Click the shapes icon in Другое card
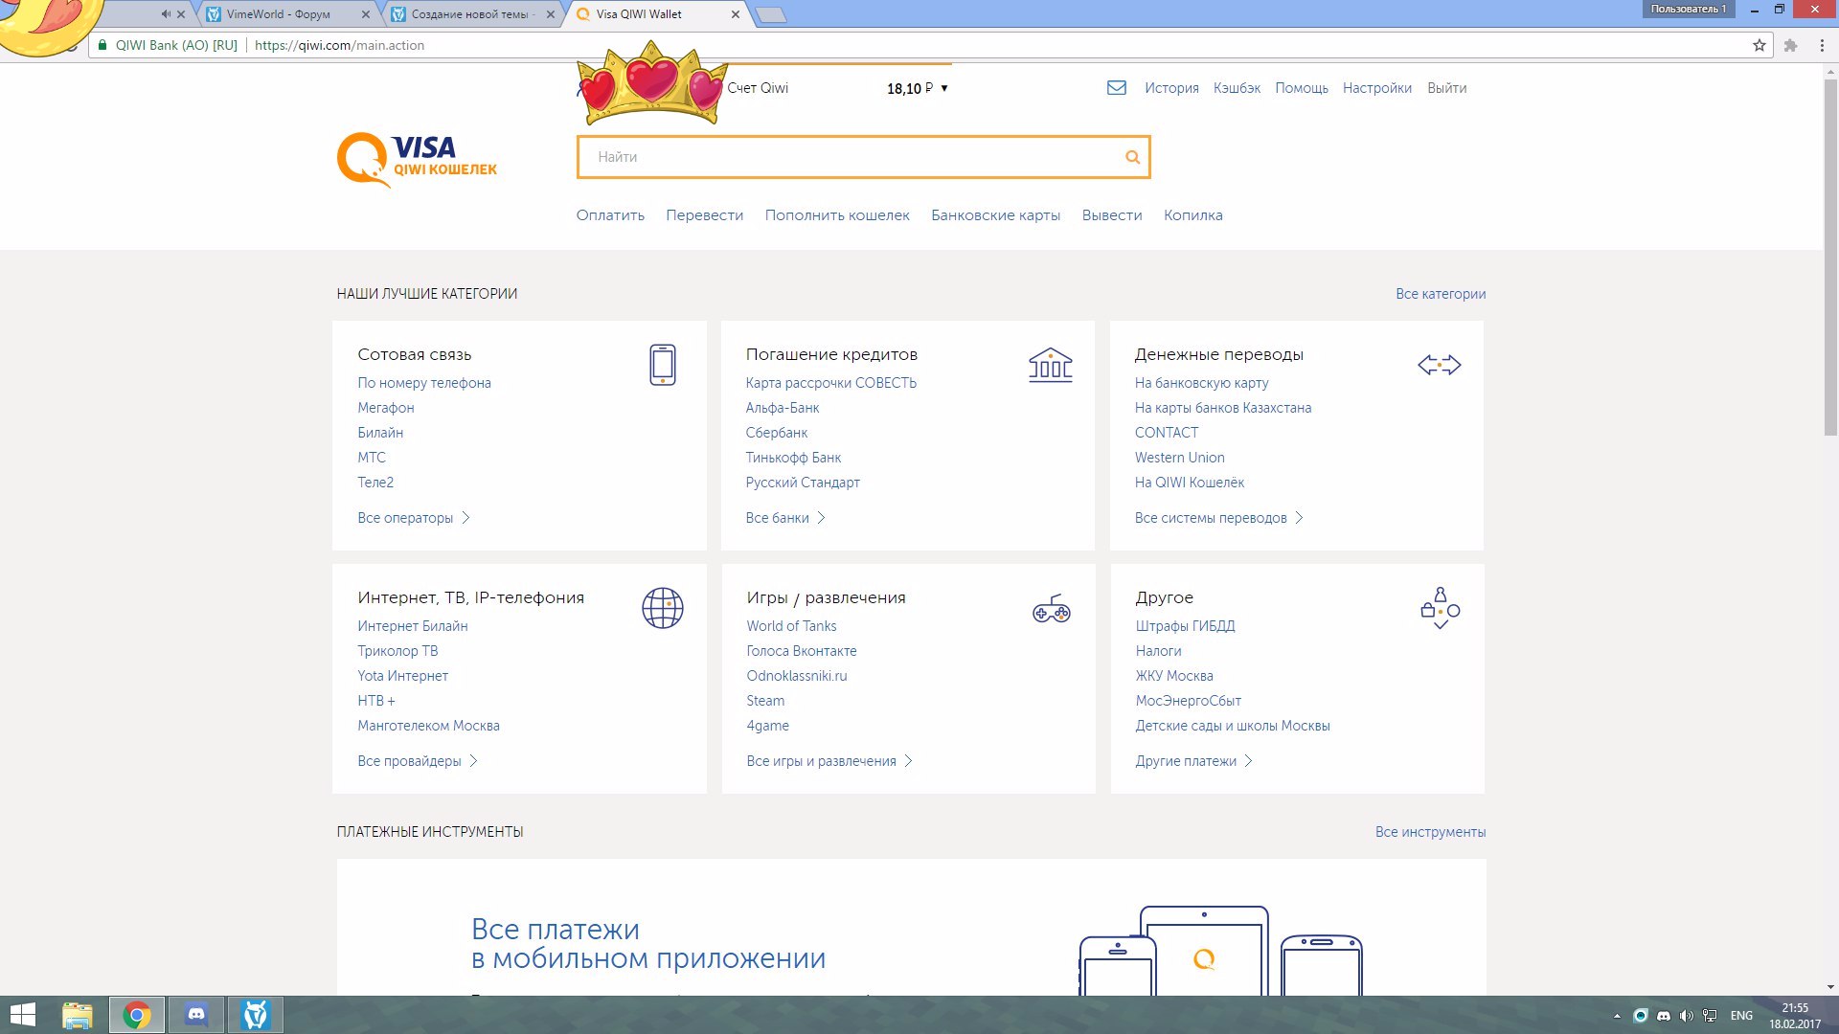 (1440, 608)
